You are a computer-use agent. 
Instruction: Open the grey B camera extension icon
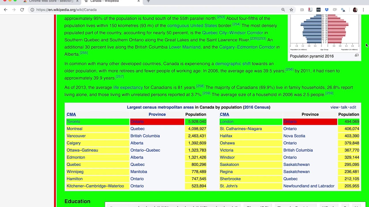(302, 10)
